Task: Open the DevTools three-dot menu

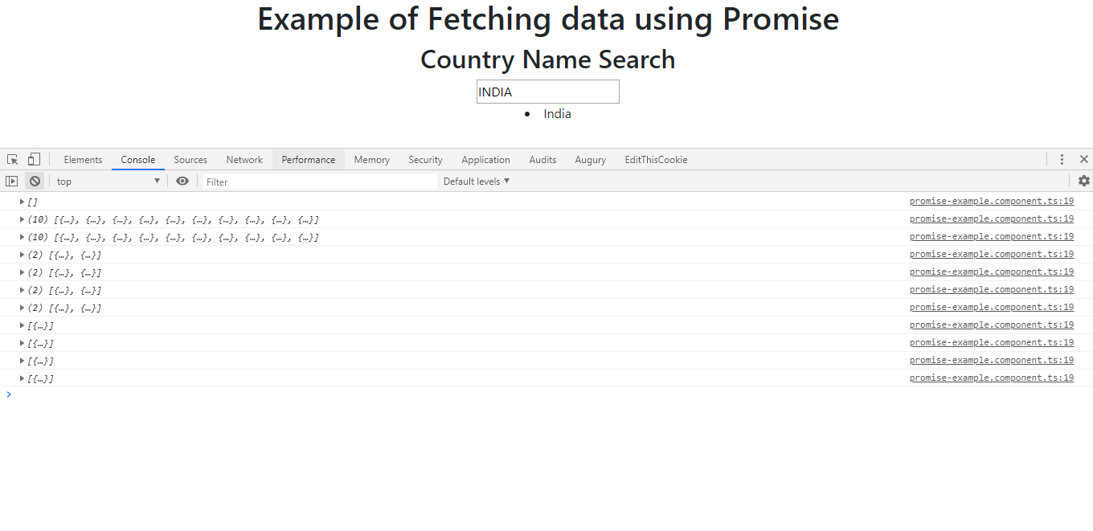Action: pyautogui.click(x=1062, y=160)
